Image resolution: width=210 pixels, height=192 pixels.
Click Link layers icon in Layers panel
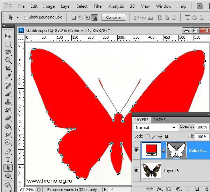(x=149, y=189)
